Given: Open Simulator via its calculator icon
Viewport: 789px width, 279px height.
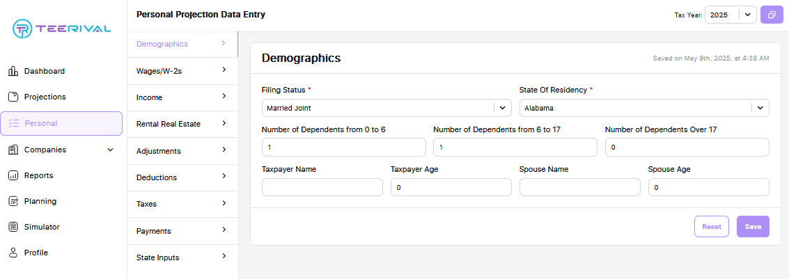Looking at the screenshot, I should point(14,227).
